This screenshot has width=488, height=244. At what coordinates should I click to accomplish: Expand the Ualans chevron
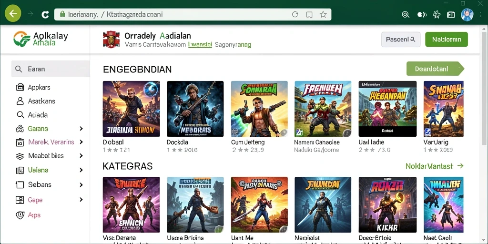[x=81, y=170]
